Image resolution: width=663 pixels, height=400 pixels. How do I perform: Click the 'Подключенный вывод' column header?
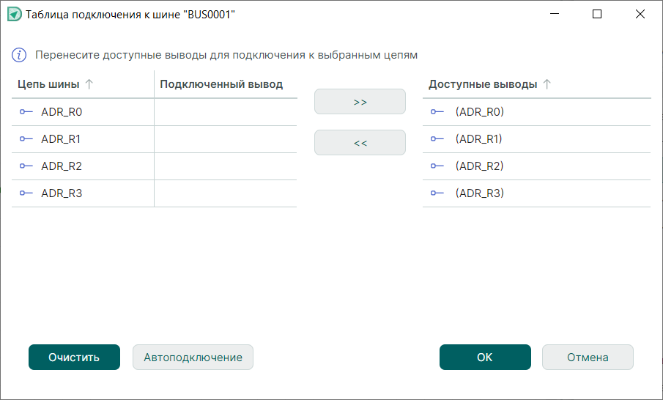(x=221, y=84)
